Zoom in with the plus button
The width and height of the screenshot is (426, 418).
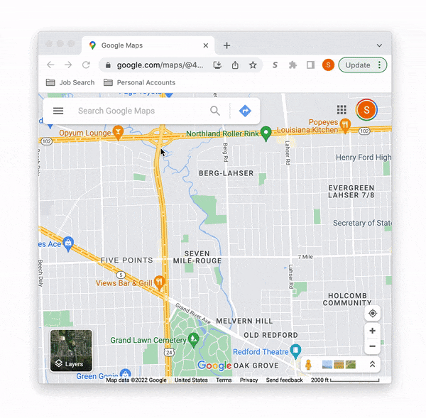tap(373, 331)
